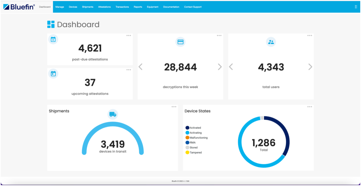Image resolution: width=362 pixels, height=187 pixels.
Task: Click the upcoming attestations calendar icon
Action: (53, 74)
